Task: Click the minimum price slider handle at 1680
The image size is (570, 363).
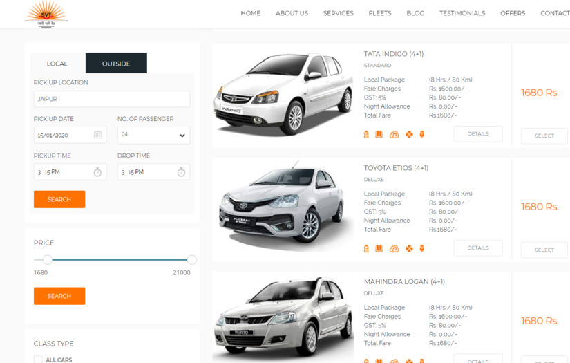Action: coord(48,260)
